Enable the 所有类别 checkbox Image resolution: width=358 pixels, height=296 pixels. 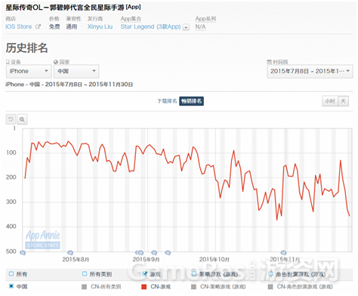(x=85, y=274)
